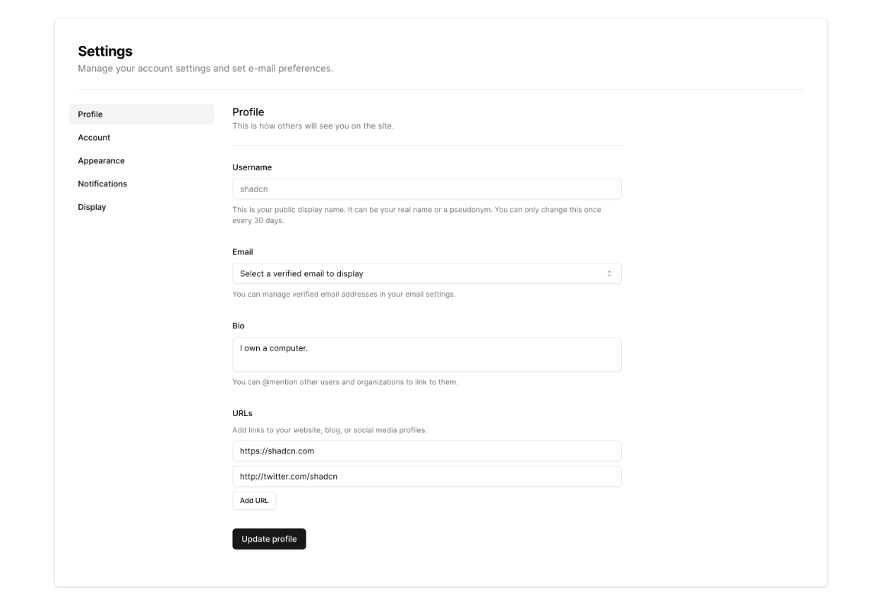The image size is (895, 606).
Task: Click the Update profile button
Action: [x=269, y=539]
